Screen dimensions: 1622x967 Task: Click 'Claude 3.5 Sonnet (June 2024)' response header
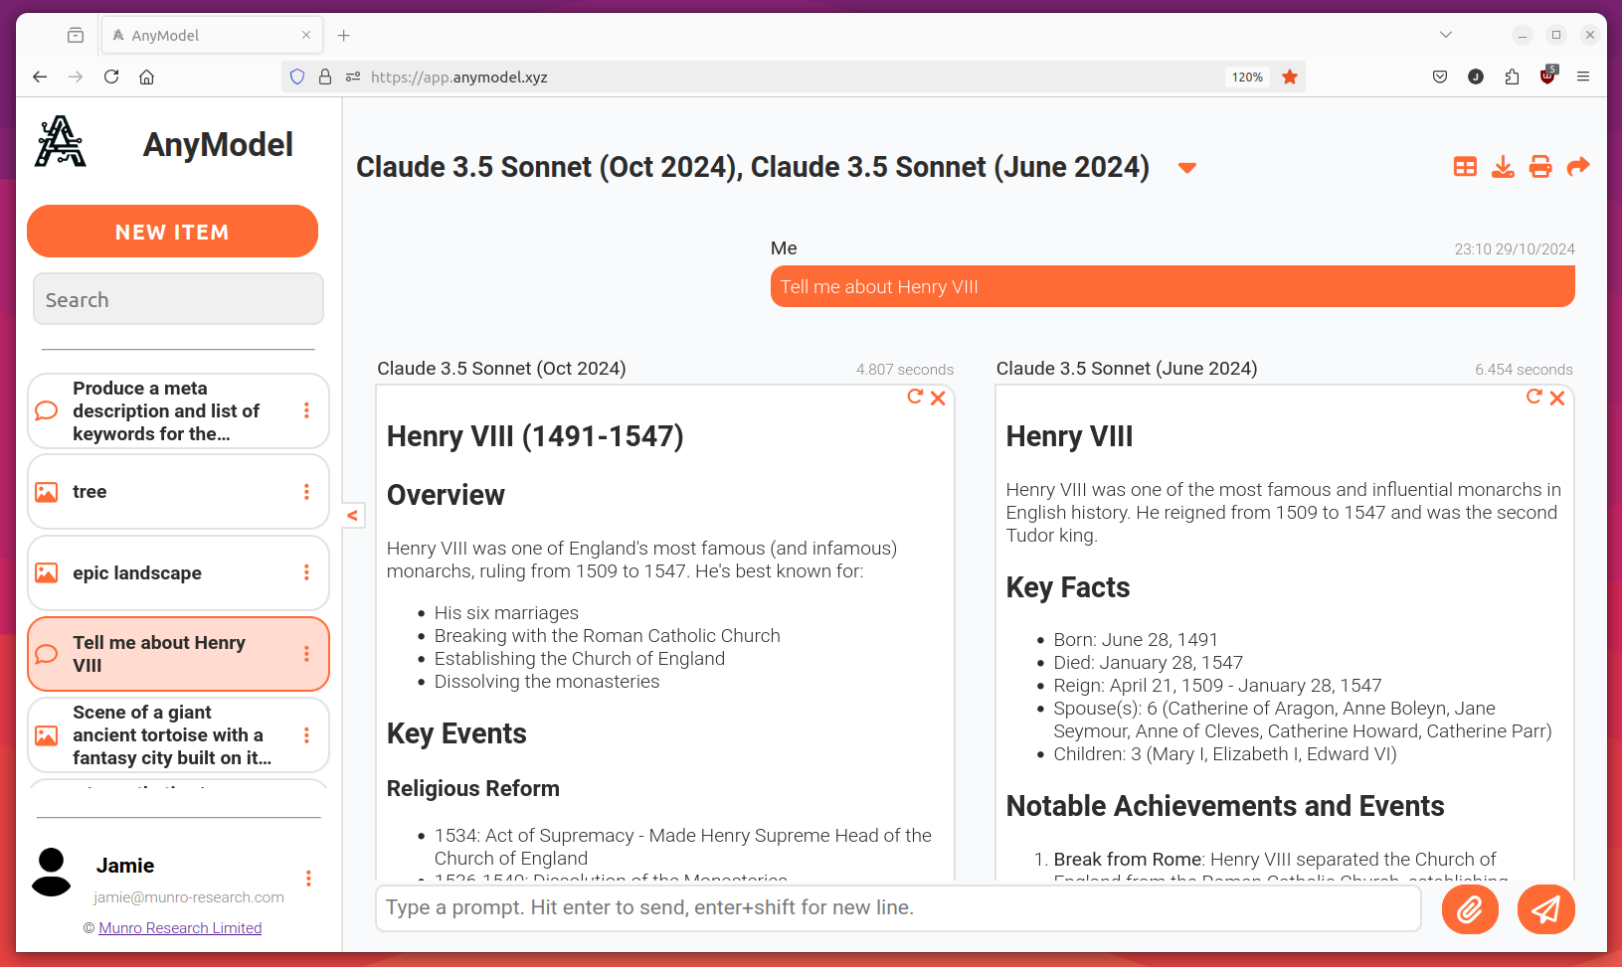[1127, 369]
